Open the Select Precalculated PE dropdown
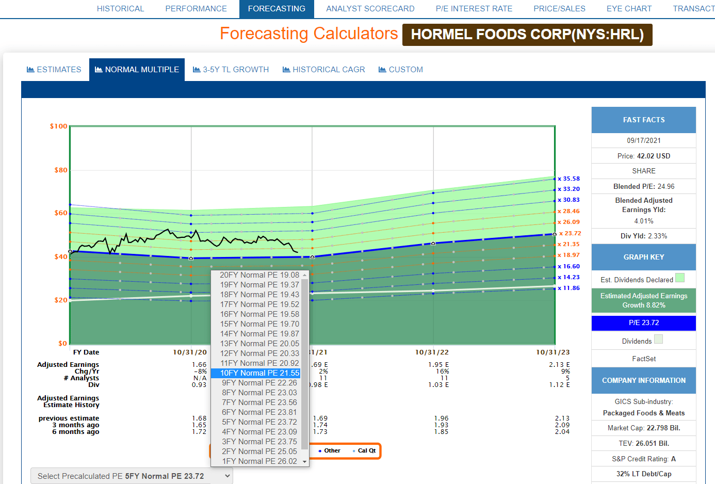The height and width of the screenshot is (484, 715). tap(132, 476)
